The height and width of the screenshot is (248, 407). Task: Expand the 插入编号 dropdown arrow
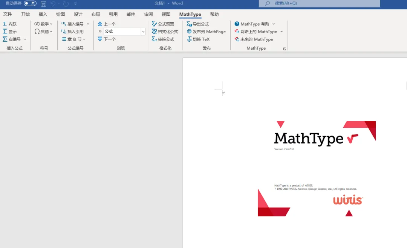88,24
